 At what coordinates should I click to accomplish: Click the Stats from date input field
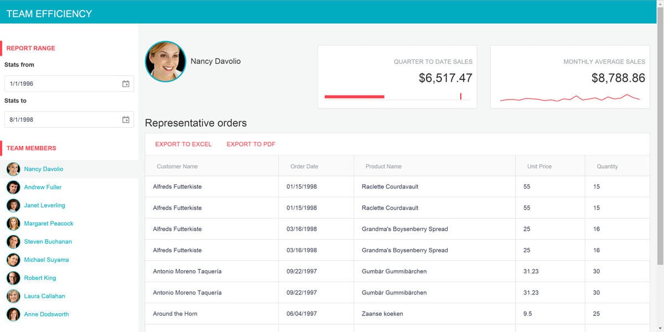[61, 83]
